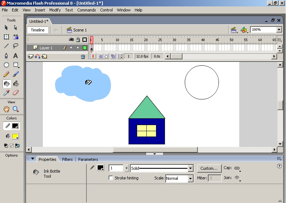286x203 pixels.
Task: Open Properties panel stroke color swatch
Action: point(100,168)
